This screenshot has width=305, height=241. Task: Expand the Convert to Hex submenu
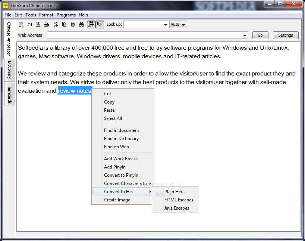pyautogui.click(x=123, y=191)
